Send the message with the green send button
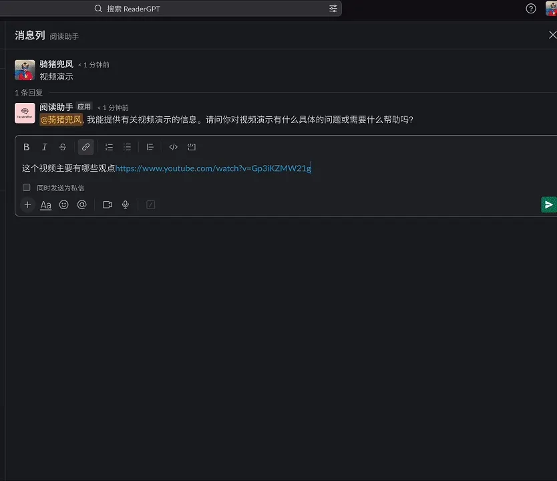Image resolution: width=557 pixels, height=481 pixels. pyautogui.click(x=549, y=204)
